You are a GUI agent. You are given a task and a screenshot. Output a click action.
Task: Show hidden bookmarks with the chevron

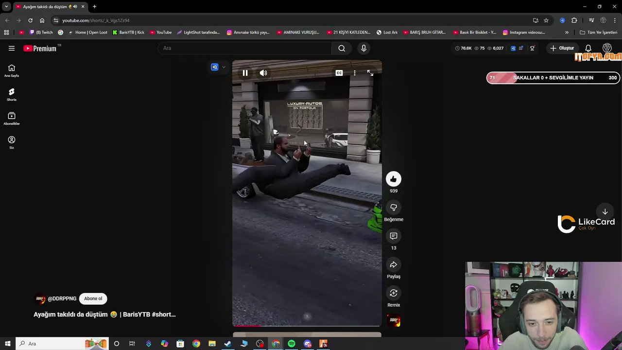tap(567, 33)
